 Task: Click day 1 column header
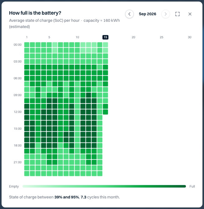click(27, 37)
